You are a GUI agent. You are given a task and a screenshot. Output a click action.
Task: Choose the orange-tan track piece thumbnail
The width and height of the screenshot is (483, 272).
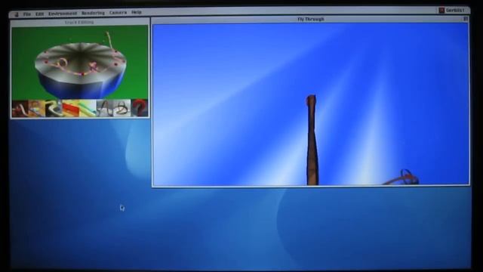(x=37, y=109)
